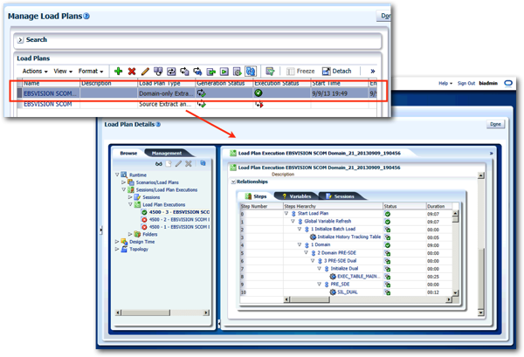Select execution 4500 - 3 - EBSVISION SCOM
The image size is (524, 357).
click(x=179, y=212)
